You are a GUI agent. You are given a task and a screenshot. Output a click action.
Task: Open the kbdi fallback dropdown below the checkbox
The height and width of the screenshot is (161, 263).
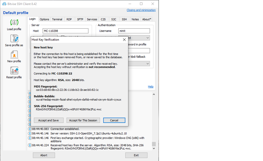[147, 64]
